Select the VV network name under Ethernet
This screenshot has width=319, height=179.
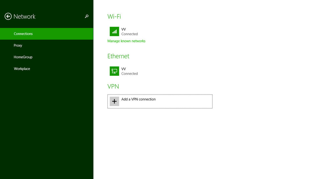123,69
